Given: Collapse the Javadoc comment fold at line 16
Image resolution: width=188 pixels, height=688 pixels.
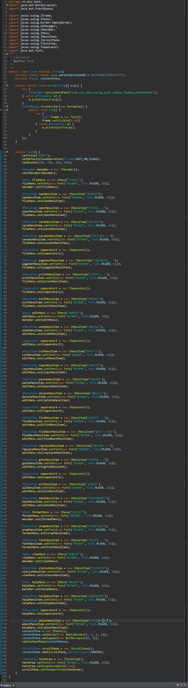Looking at the screenshot, I should 7,54.
